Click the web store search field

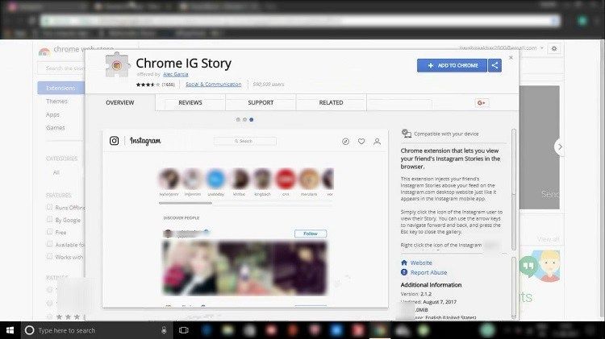click(x=61, y=68)
